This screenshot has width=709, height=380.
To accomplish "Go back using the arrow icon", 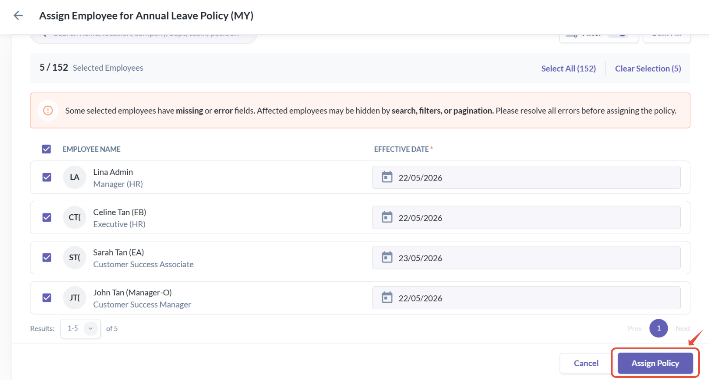I will point(18,16).
